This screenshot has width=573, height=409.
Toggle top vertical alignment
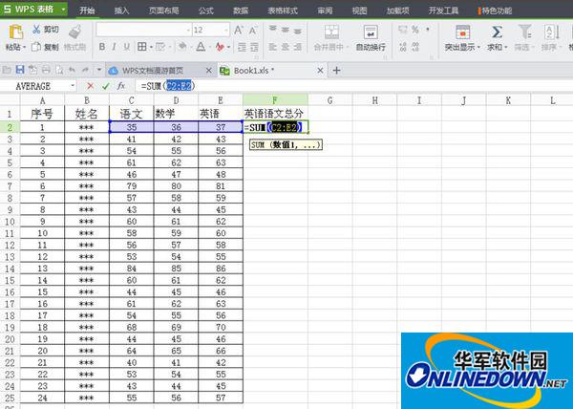272,30
